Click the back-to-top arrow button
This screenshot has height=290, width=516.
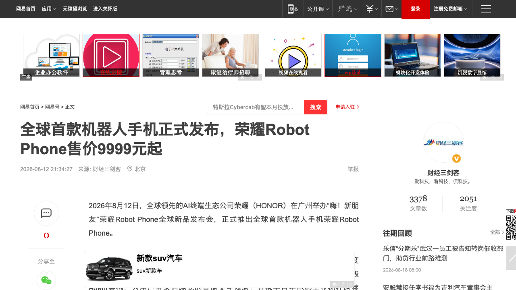point(511,258)
